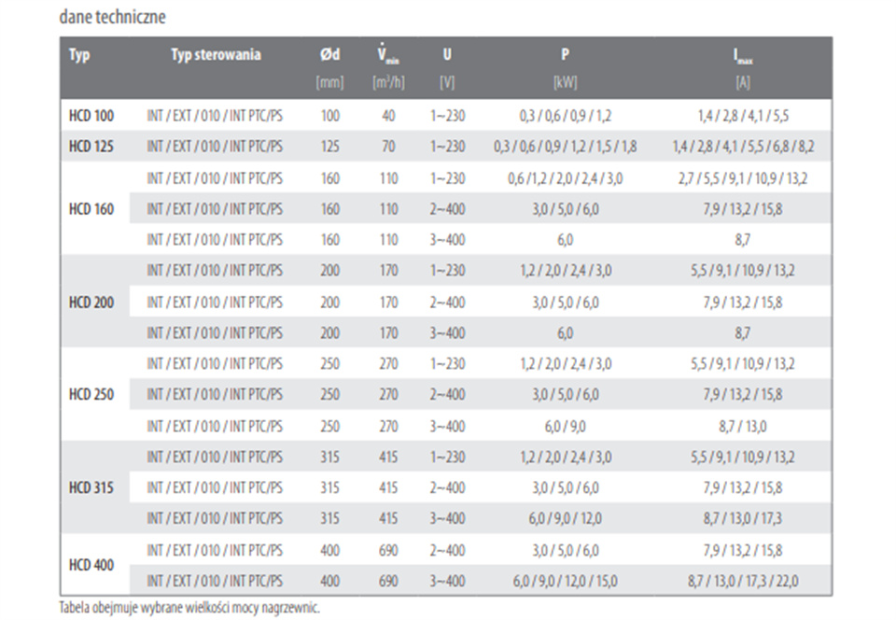896x620 pixels.
Task: Click the power value 6,0 / 9,0 / 12,0 / 15,0
Action: (566, 581)
